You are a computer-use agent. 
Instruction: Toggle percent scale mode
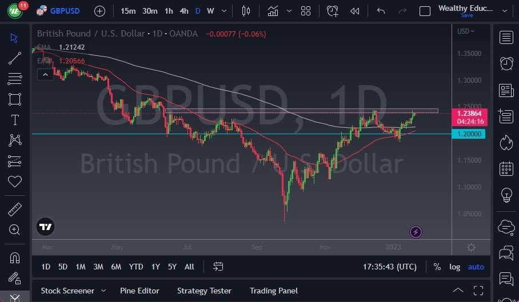(437, 267)
